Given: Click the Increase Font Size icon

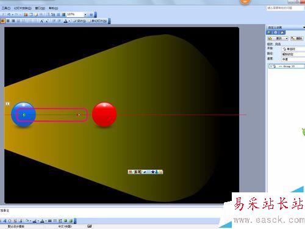Looking at the screenshot, I should [41, 21].
